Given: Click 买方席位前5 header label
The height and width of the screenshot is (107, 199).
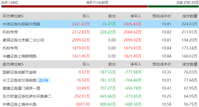Looking at the screenshot, I should pyautogui.click(x=13, y=16).
